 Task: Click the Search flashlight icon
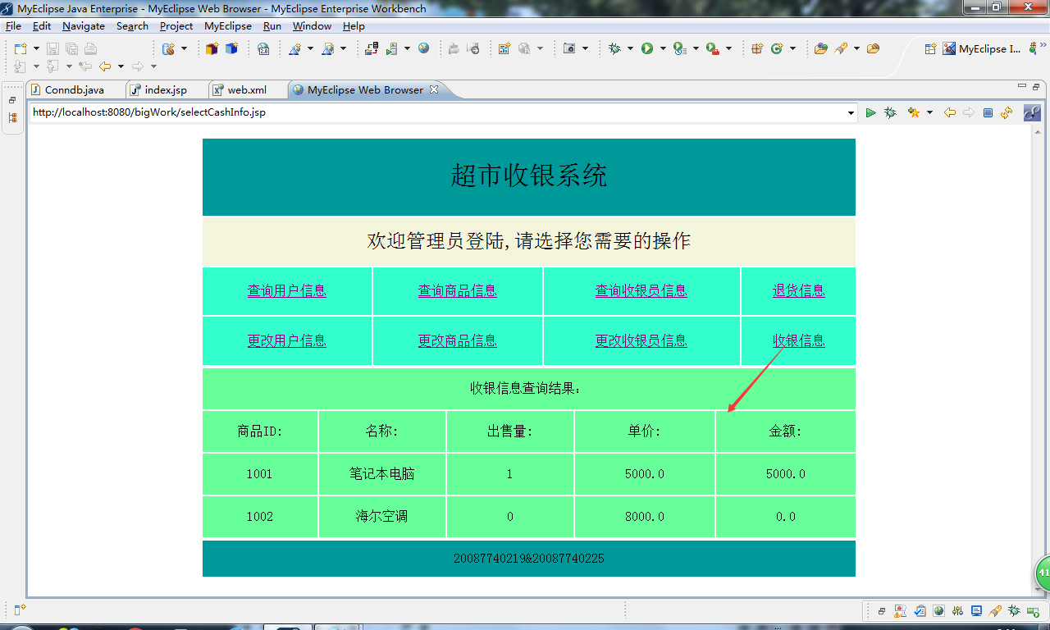coord(841,49)
